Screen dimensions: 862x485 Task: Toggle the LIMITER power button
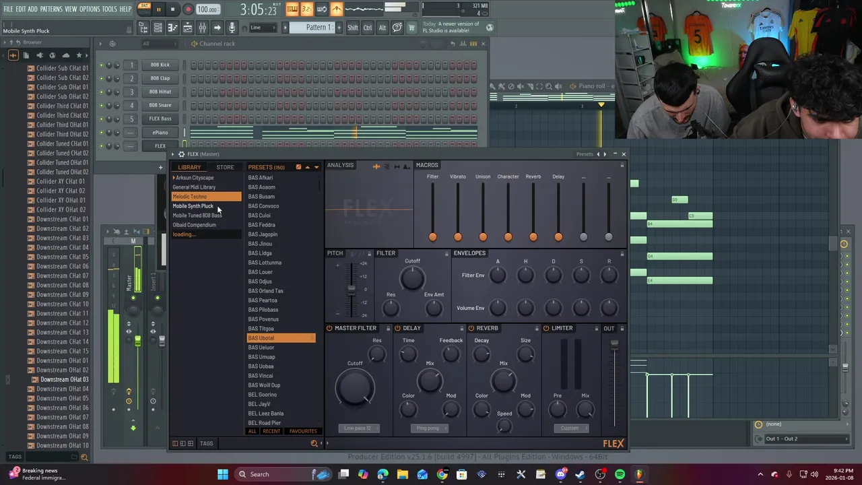tap(546, 328)
